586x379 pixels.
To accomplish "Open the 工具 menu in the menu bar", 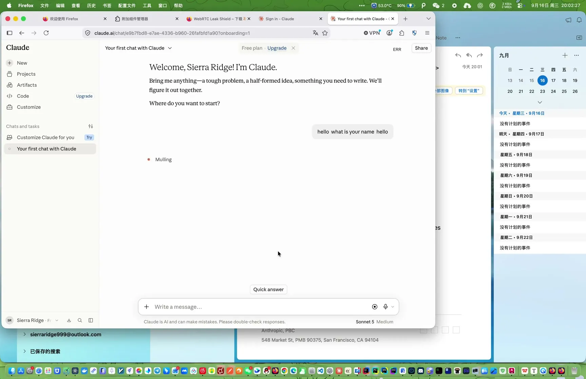I will coord(147,5).
